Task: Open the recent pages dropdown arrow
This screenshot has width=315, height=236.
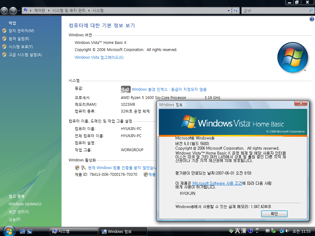Action: click(19, 11)
